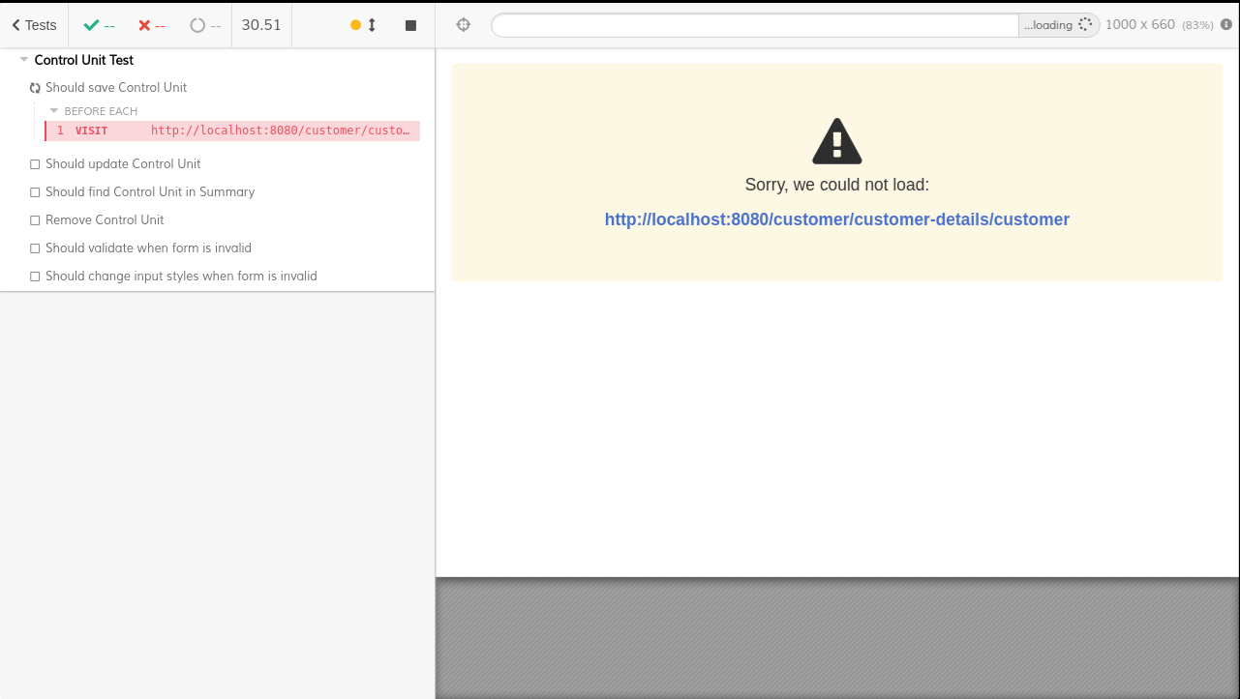Open the Selector Playground crosshair tool
Screen dimensions: 1240x699
coord(463,24)
